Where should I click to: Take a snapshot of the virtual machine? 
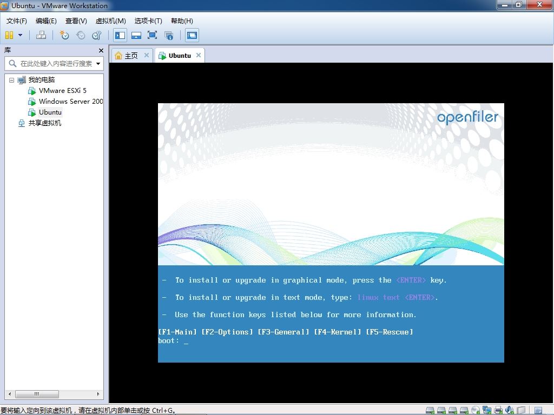point(64,35)
